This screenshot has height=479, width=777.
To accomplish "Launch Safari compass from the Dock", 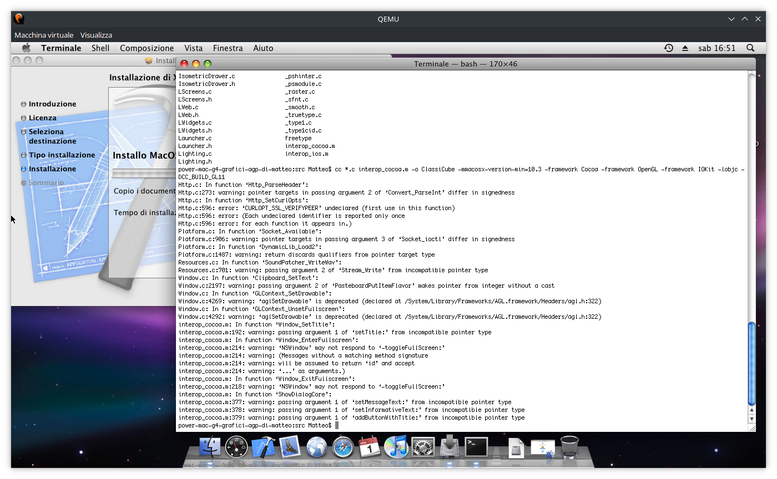I will [343, 446].
